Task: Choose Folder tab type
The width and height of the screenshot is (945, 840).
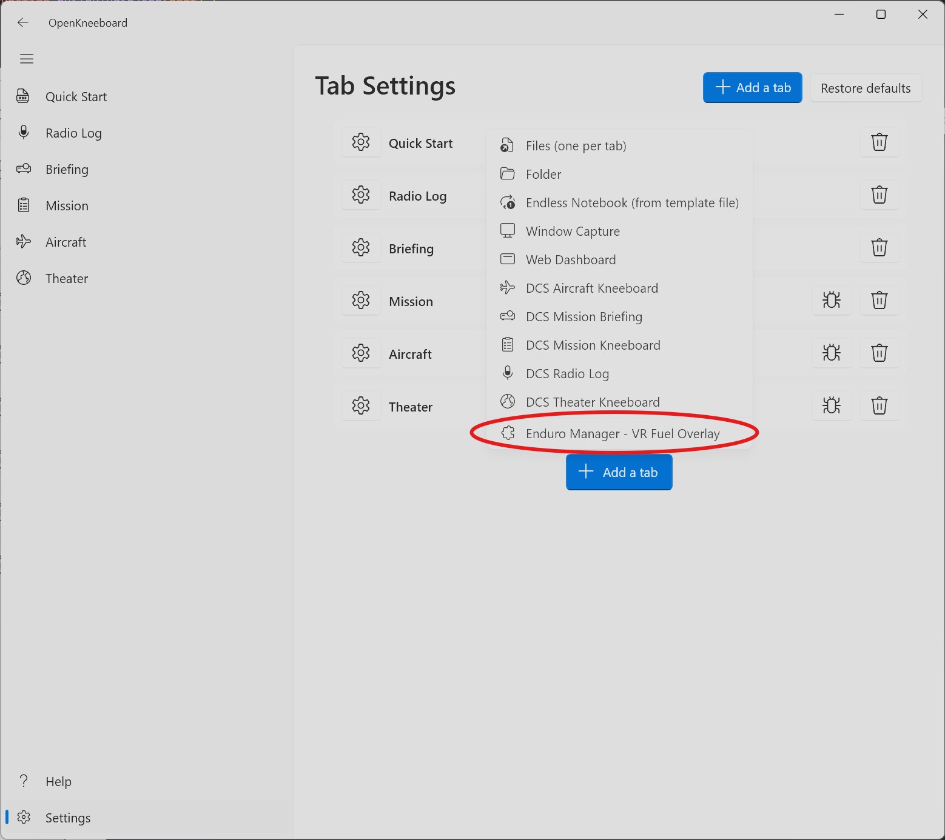Action: [619, 175]
